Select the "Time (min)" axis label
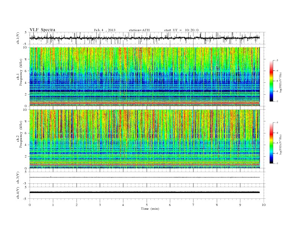The height and width of the screenshot is (230, 297). tap(150, 209)
